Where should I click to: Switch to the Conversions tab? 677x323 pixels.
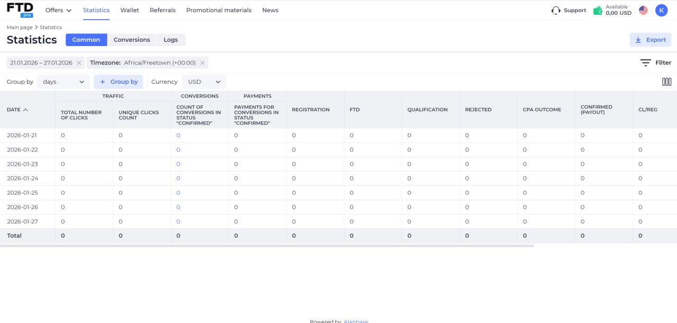(x=132, y=40)
